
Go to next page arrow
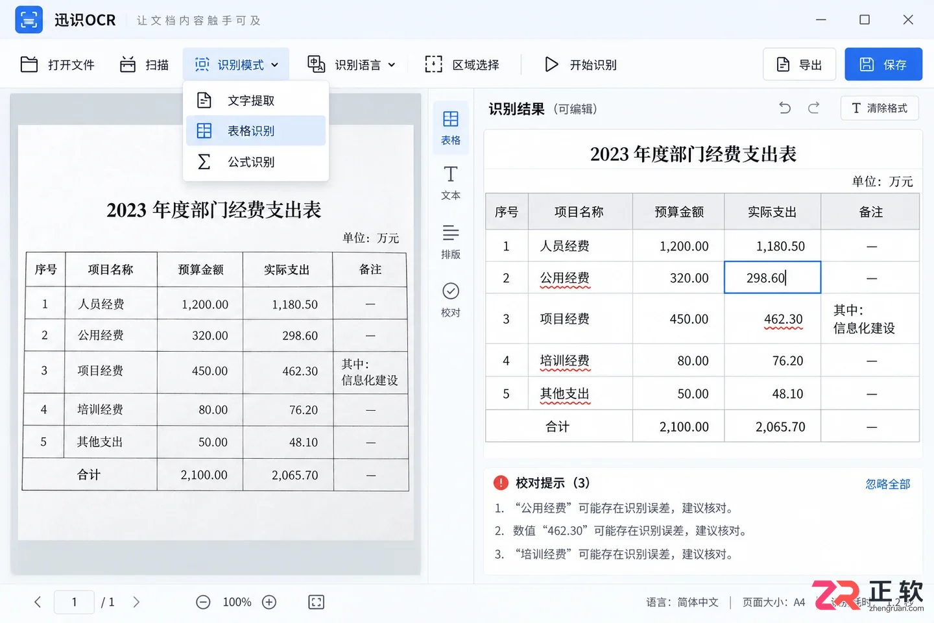pyautogui.click(x=136, y=602)
